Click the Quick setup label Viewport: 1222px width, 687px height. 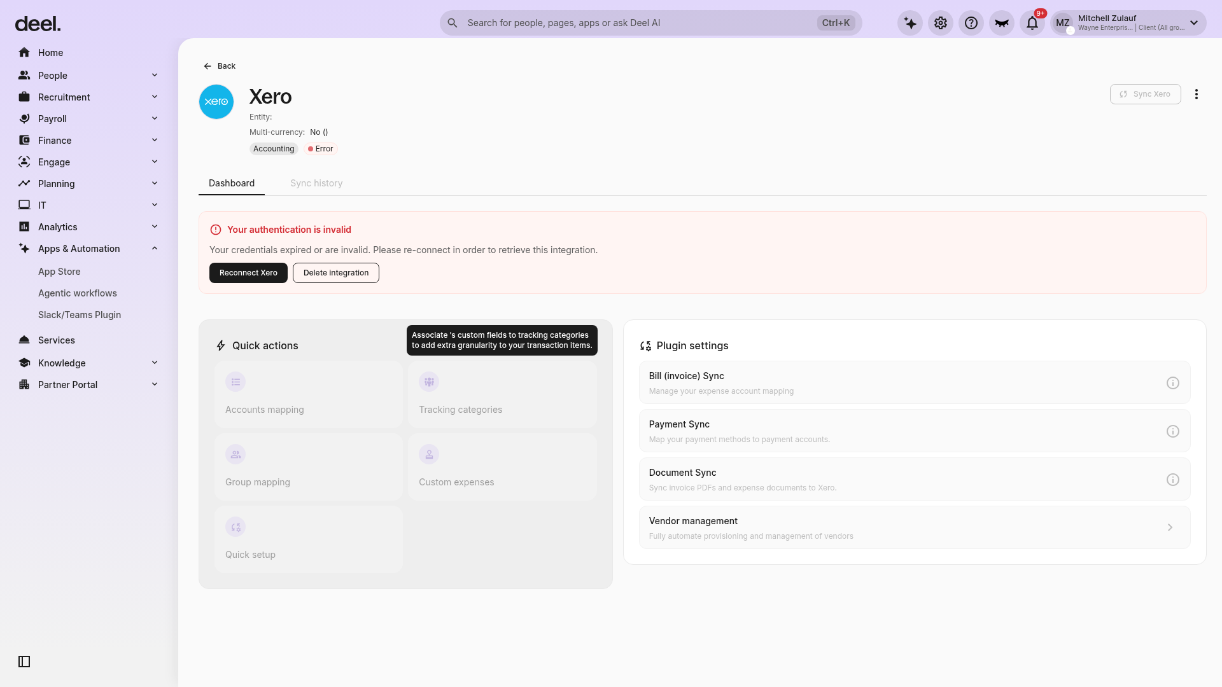(x=250, y=555)
